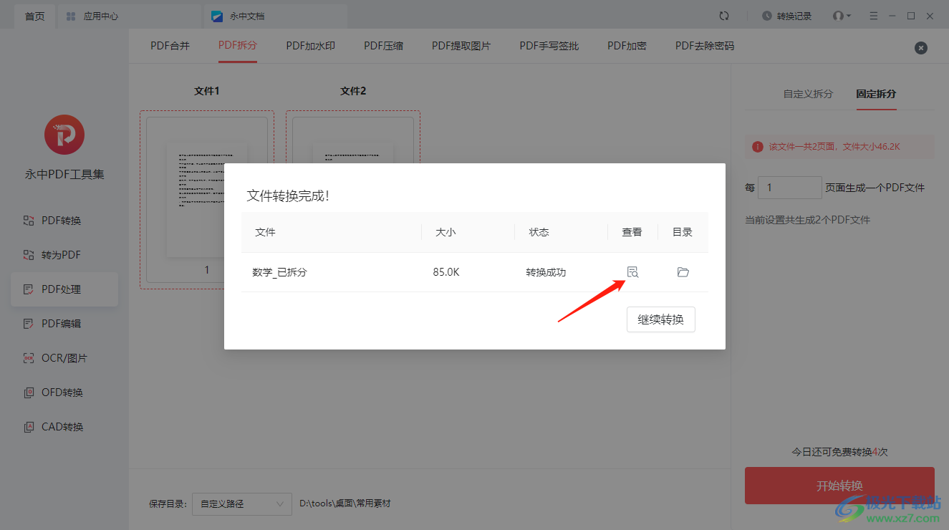The image size is (949, 530).
Task: Open the PDF去除密码 tab
Action: click(x=705, y=46)
